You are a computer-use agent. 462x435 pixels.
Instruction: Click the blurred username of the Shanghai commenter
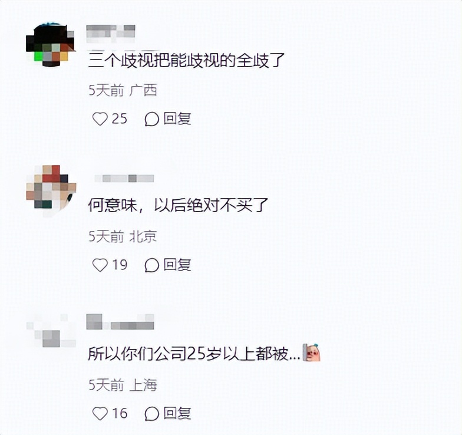(x=120, y=322)
